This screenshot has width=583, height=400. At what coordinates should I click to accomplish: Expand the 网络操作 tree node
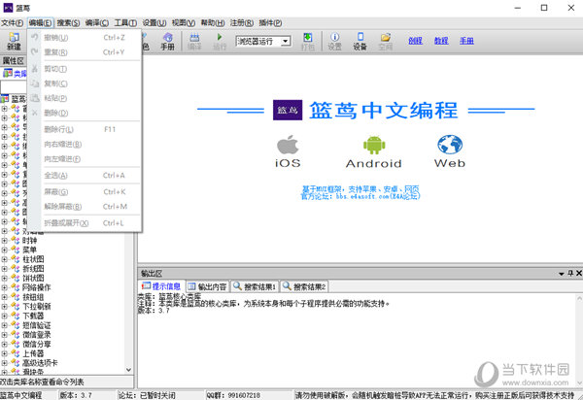(x=5, y=287)
